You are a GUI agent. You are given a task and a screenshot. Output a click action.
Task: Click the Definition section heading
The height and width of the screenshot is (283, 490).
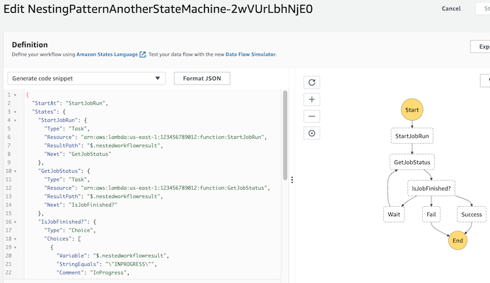pyautogui.click(x=30, y=44)
